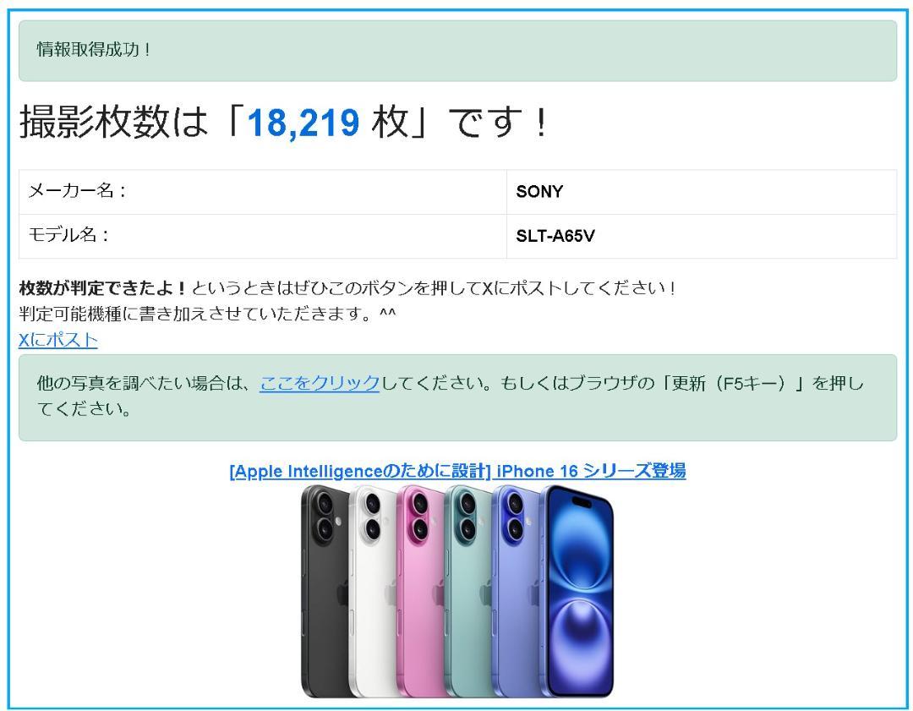Click the blue 18,219 shot count number

pyautogui.click(x=303, y=123)
